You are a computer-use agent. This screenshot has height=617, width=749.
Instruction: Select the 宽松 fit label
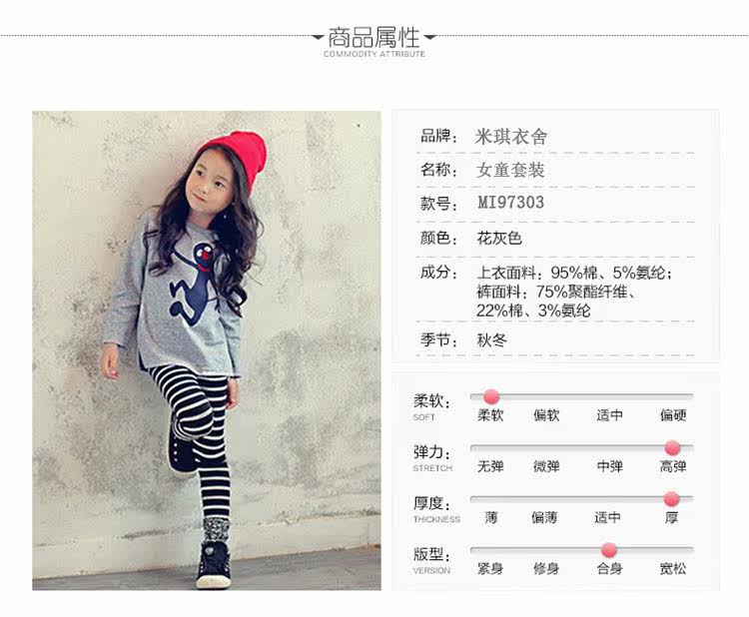coord(672,568)
